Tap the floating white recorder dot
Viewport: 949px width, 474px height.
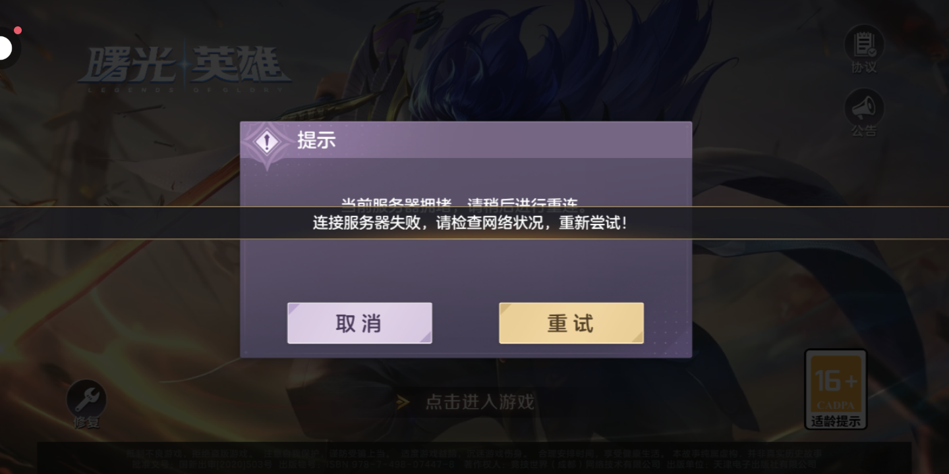pos(4,48)
